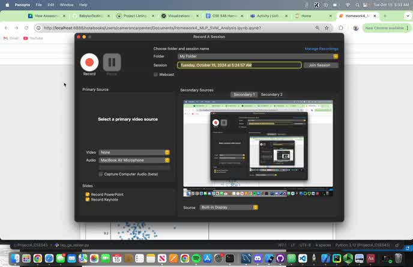Click the Join Session button
Image resolution: width=413 pixels, height=267 pixels.
coord(320,65)
